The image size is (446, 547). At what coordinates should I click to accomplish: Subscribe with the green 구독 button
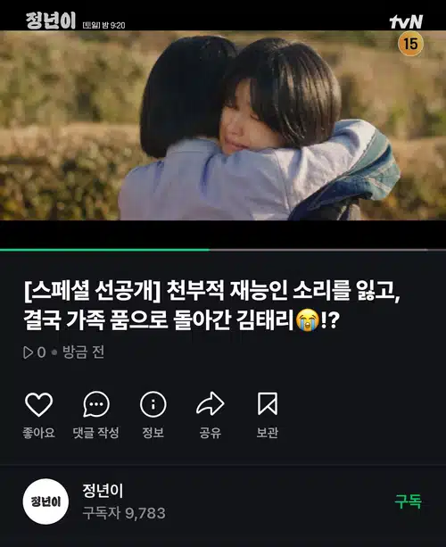[408, 501]
